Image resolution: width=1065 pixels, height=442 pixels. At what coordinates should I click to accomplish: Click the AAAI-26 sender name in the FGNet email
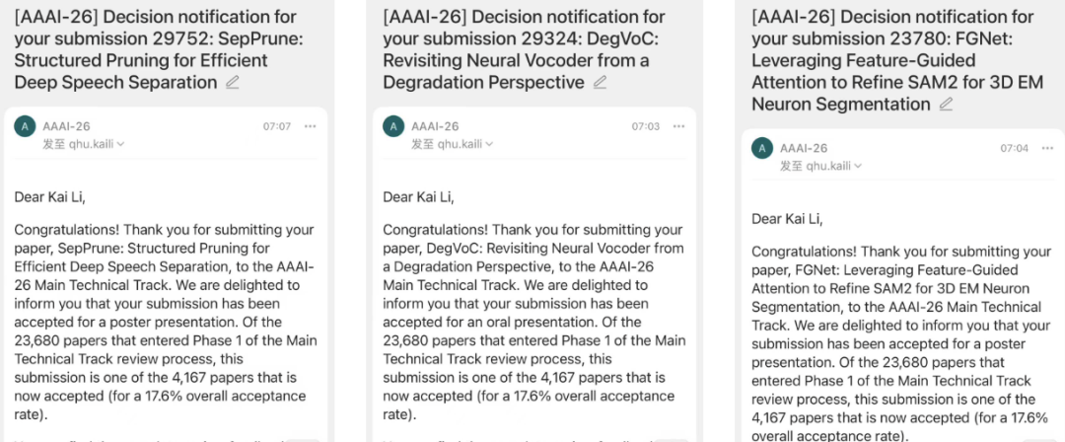point(804,148)
